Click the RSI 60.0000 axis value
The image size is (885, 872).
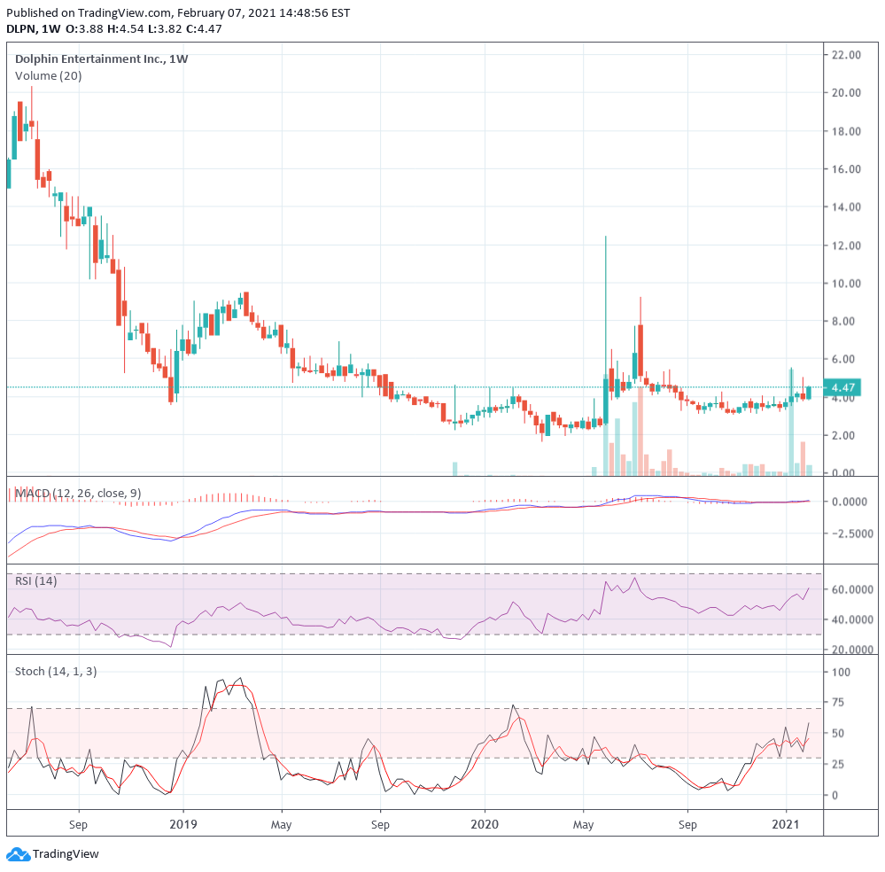[x=852, y=589]
